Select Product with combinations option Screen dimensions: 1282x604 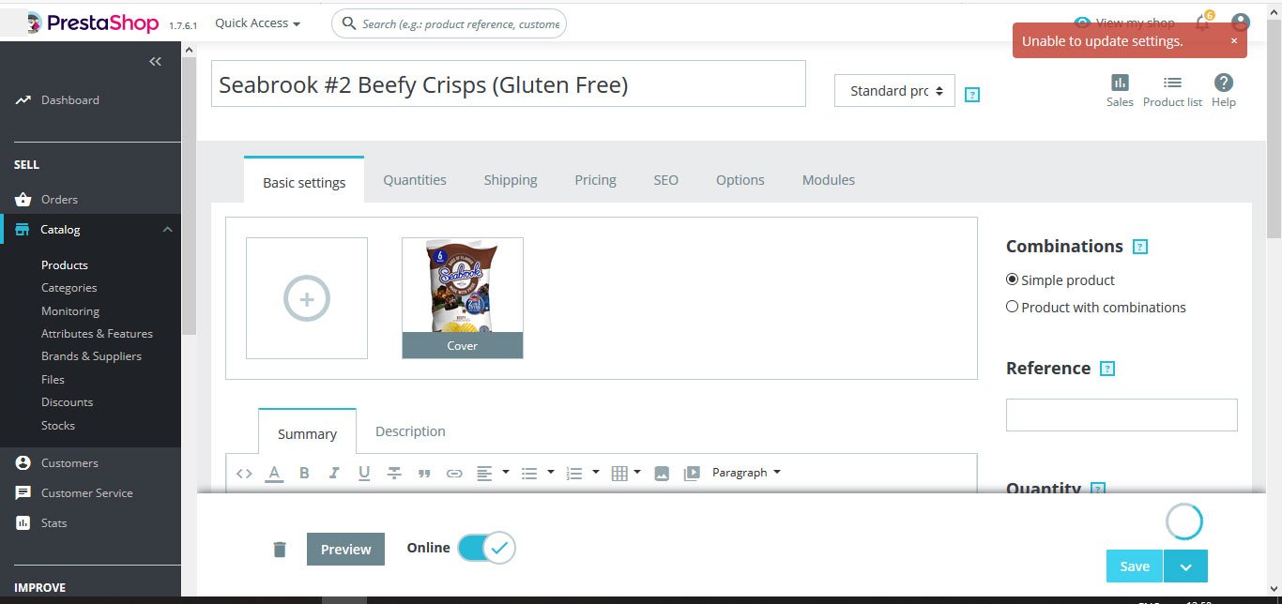click(1012, 307)
